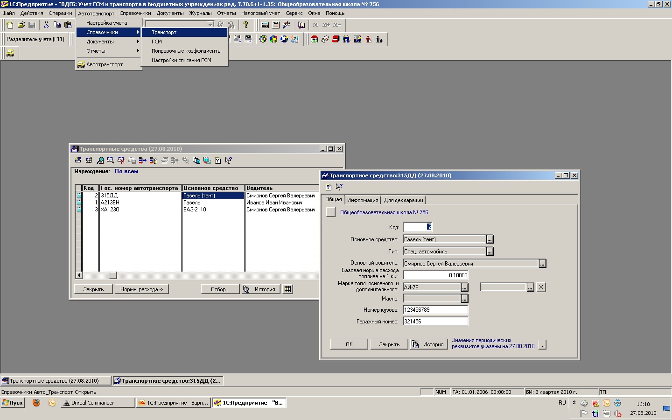Click the New document icon in main toolbar
Viewport: 672px width, 420px height.
pyautogui.click(x=10, y=25)
